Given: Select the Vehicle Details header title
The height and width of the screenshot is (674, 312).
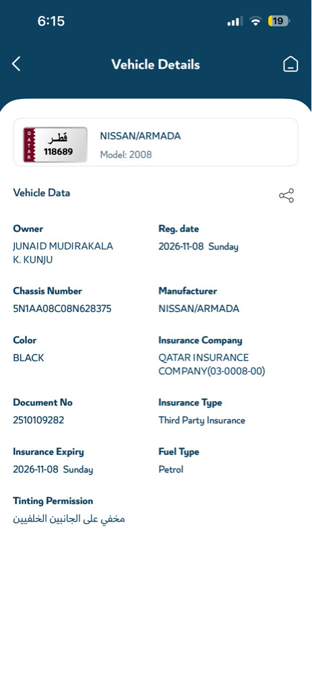Looking at the screenshot, I should [x=156, y=65].
